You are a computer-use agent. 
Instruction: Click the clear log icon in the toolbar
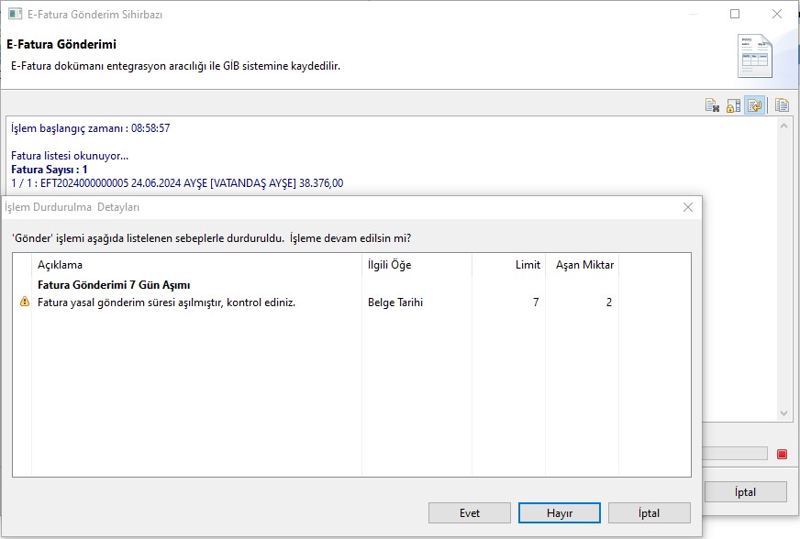[712, 105]
